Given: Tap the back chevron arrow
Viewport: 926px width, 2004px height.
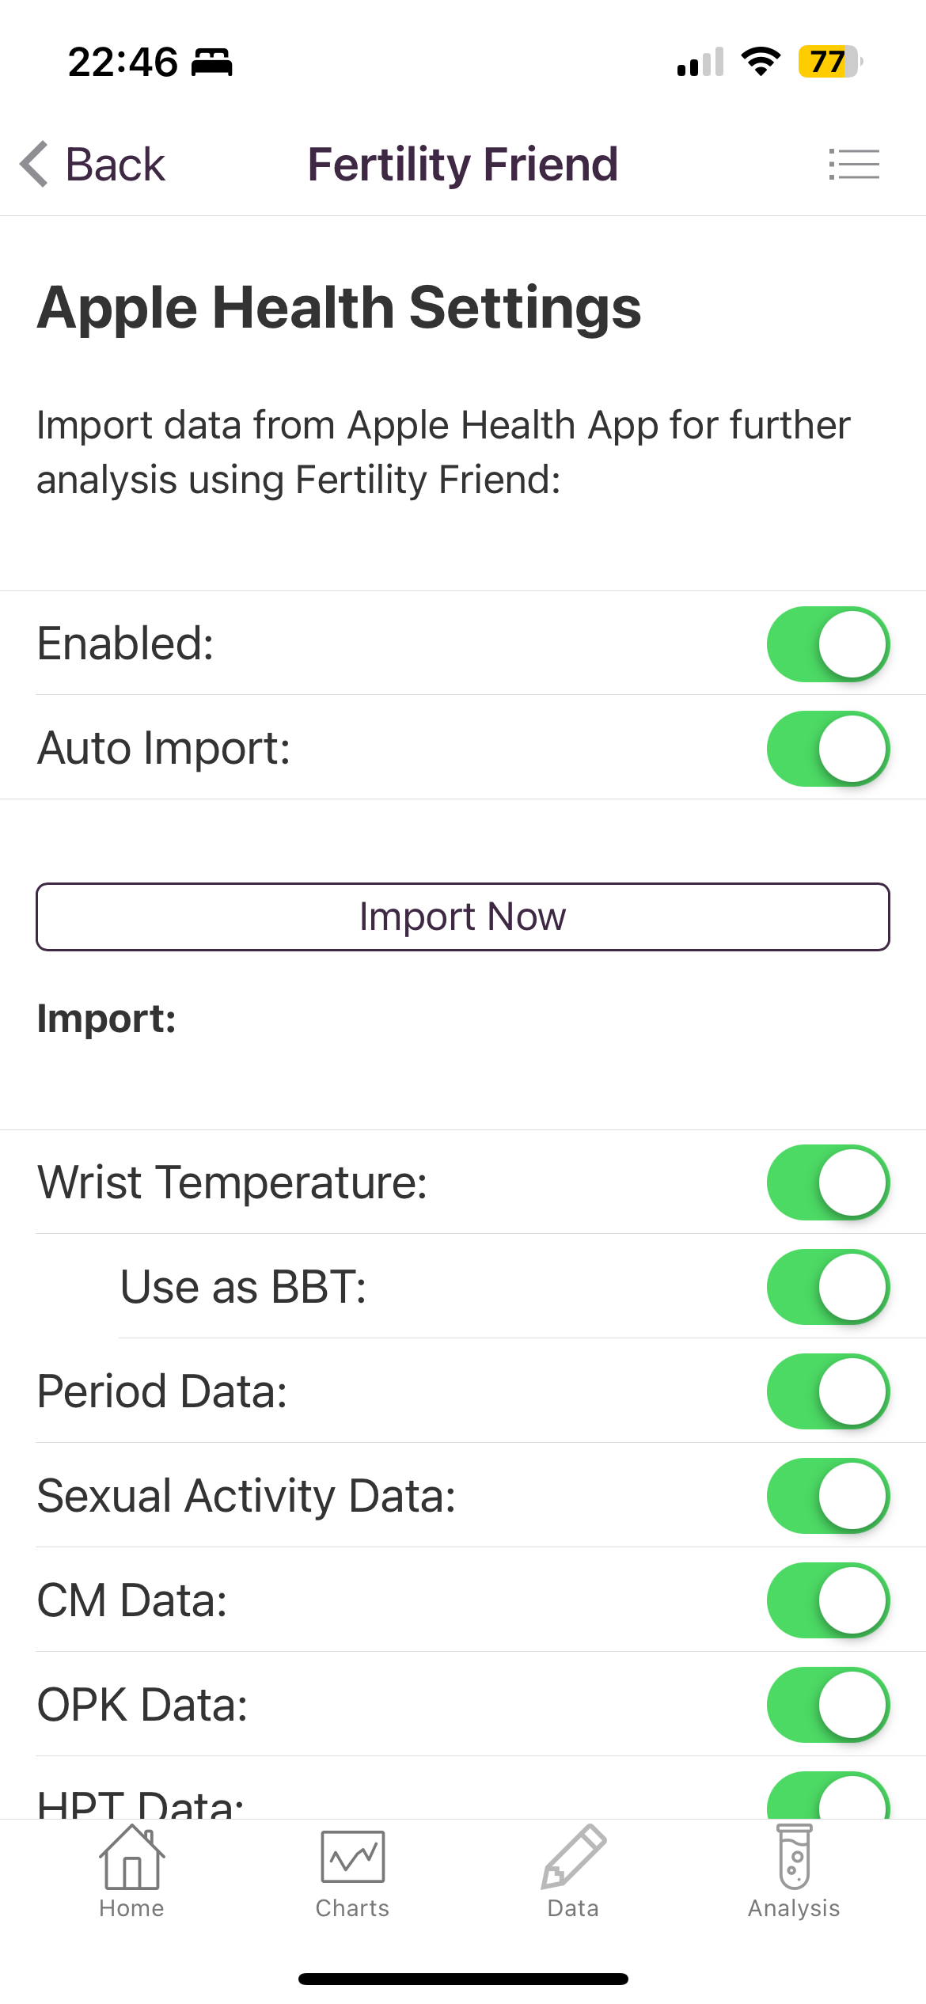Looking at the screenshot, I should pyautogui.click(x=34, y=164).
